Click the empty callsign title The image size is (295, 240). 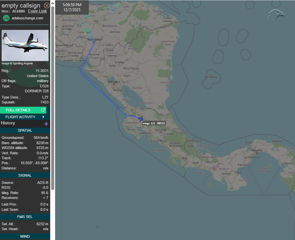tap(21, 6)
